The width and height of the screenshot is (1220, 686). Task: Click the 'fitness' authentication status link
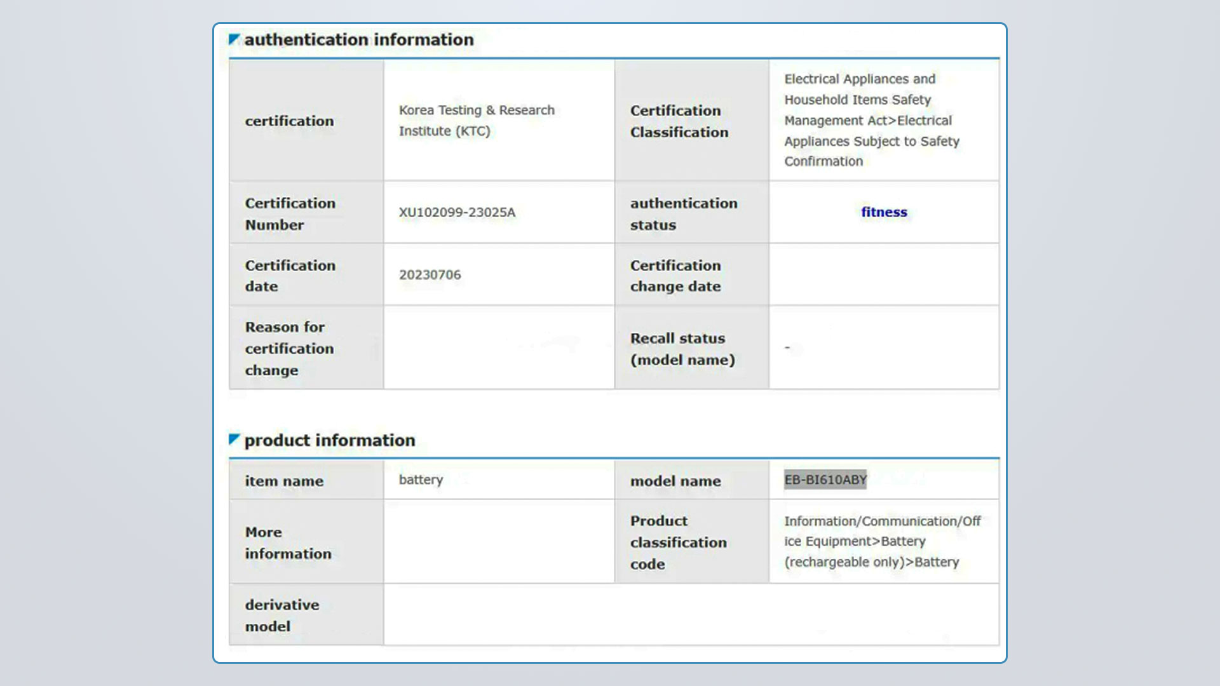[x=884, y=212]
